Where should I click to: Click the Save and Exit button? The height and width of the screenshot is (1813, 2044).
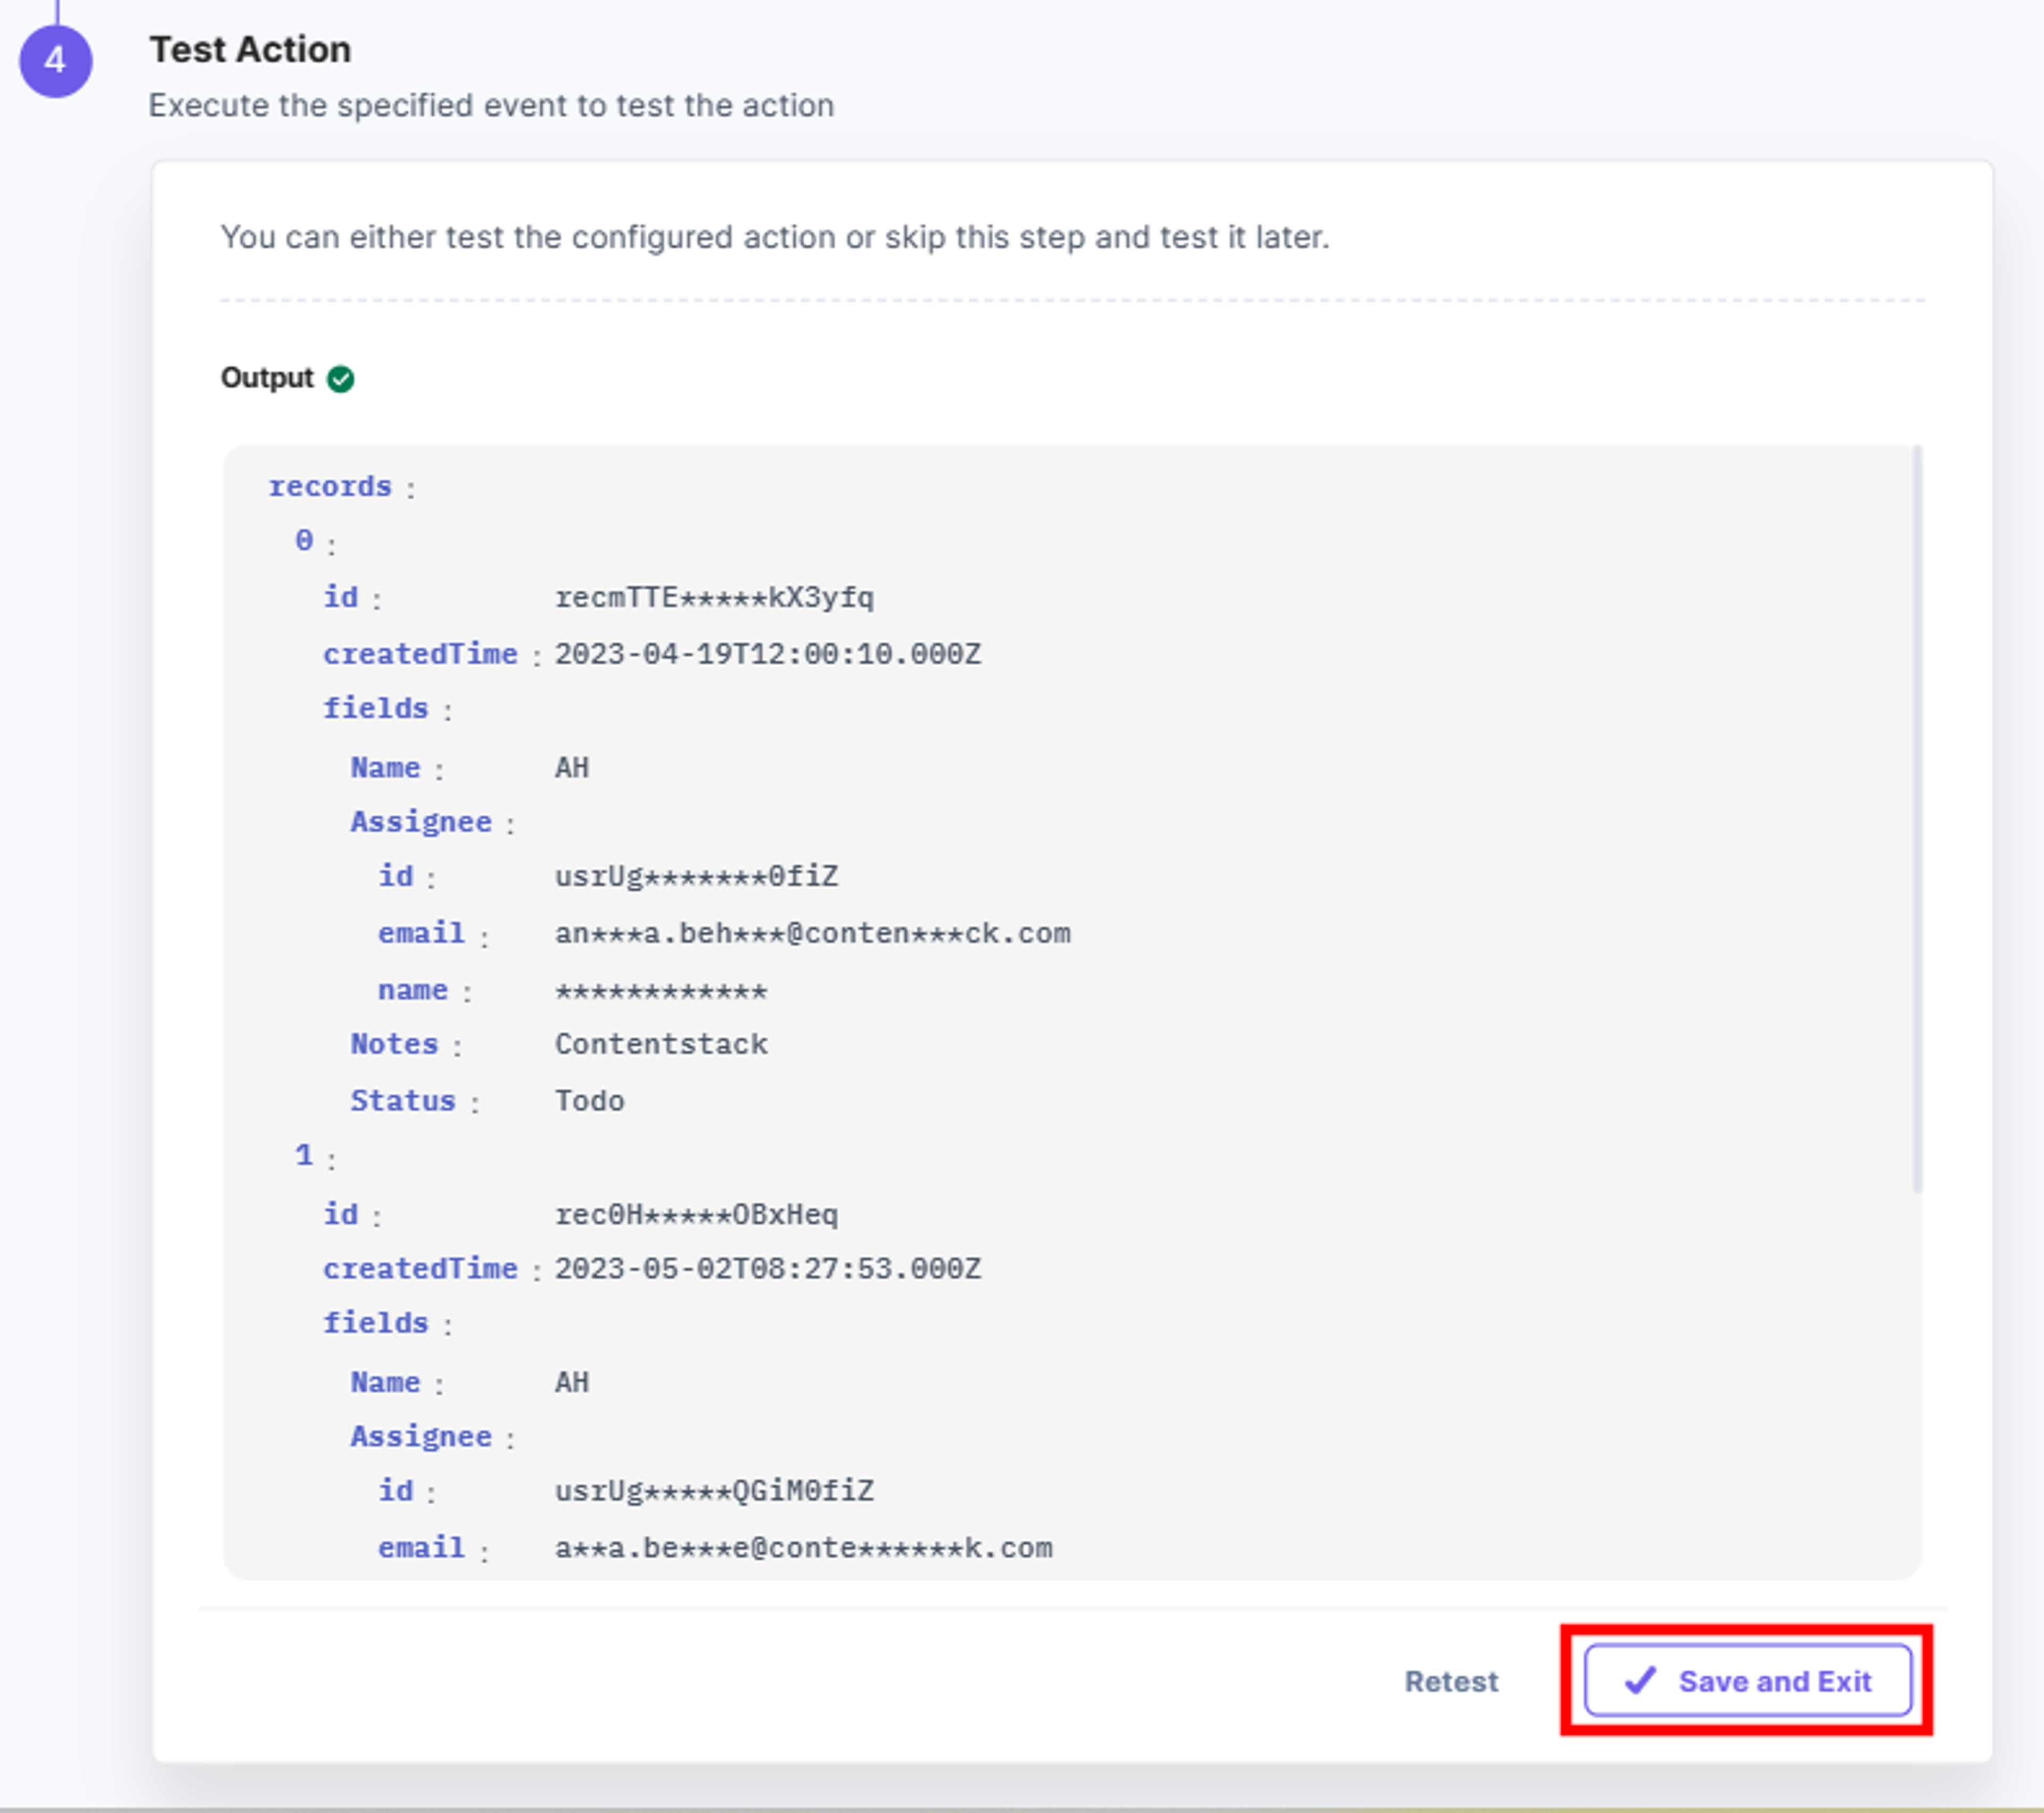tap(1747, 1680)
